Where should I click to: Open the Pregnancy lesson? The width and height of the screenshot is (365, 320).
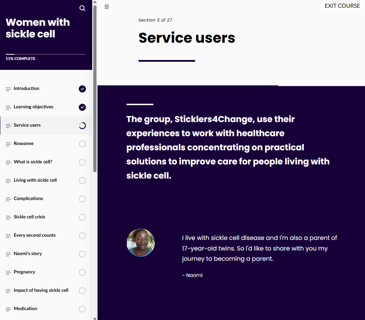click(x=46, y=272)
